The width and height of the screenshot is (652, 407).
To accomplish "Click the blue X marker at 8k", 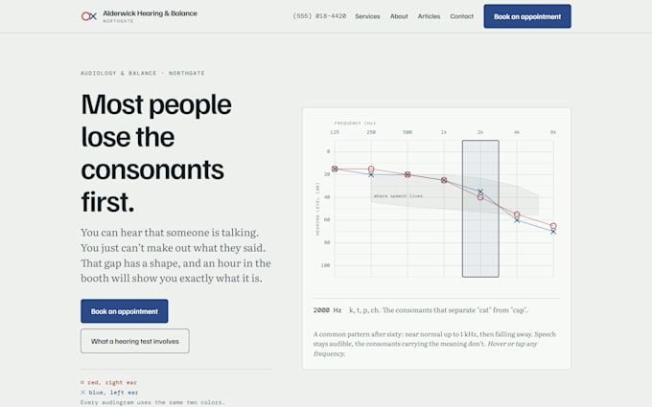I will pos(553,232).
